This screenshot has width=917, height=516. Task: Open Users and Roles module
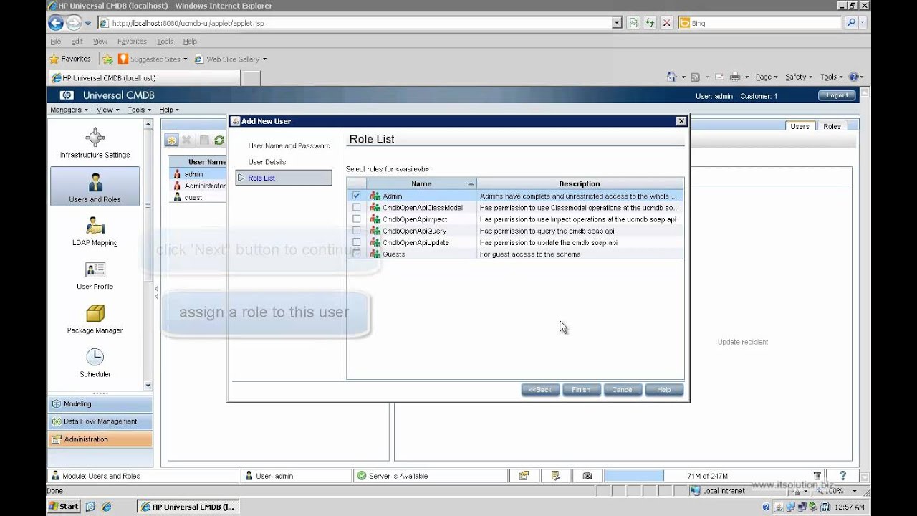[95, 186]
